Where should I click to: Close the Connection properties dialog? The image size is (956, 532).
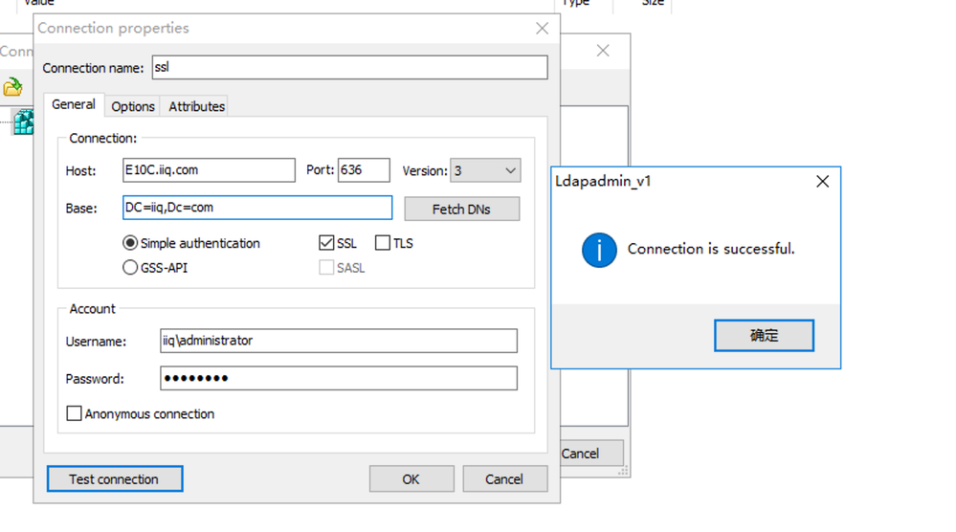(x=542, y=29)
